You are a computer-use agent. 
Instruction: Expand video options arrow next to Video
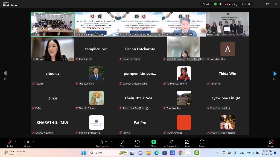pos(33,142)
